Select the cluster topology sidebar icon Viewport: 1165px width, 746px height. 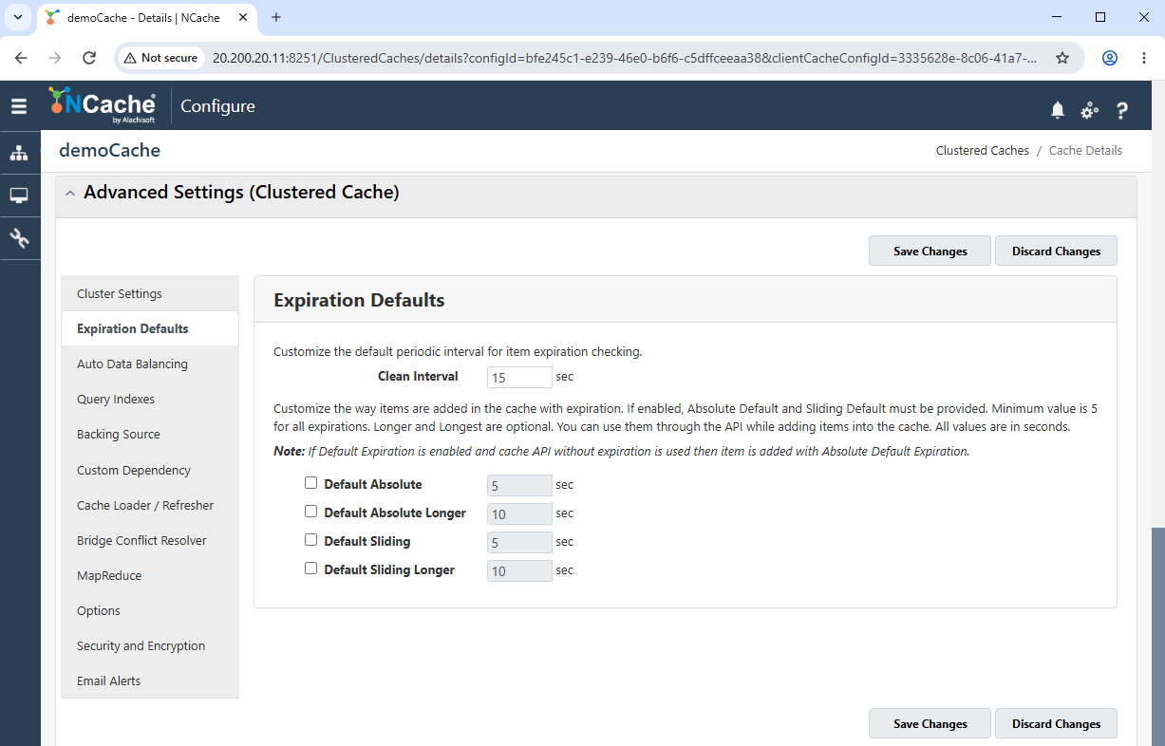click(19, 153)
